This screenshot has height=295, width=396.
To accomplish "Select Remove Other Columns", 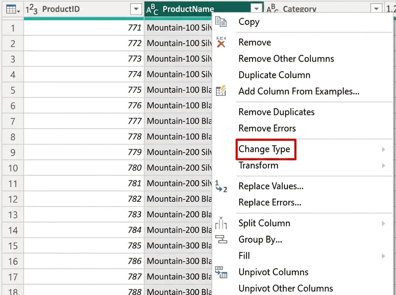I will [x=286, y=59].
